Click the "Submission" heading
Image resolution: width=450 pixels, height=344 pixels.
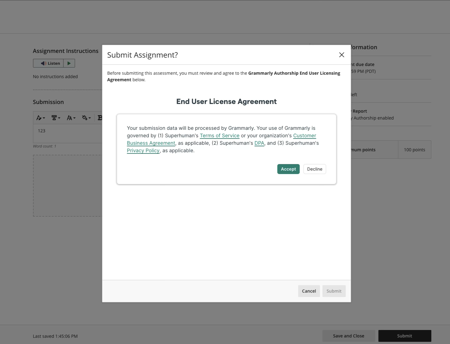coord(48,102)
